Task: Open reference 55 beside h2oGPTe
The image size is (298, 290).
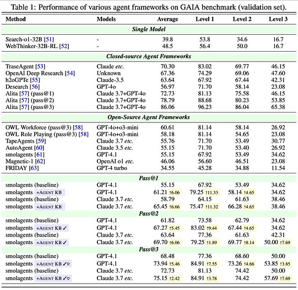Action: point(35,80)
